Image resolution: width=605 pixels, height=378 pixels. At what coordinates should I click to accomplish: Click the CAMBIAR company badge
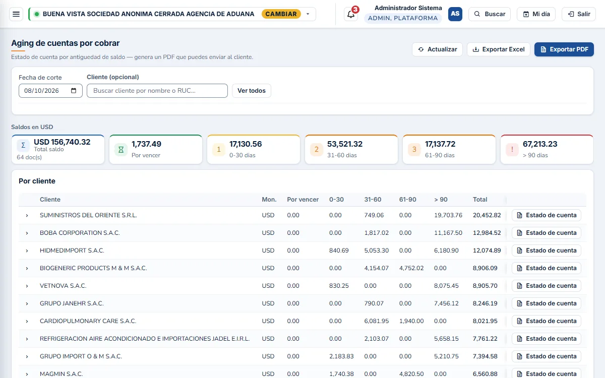click(x=281, y=14)
